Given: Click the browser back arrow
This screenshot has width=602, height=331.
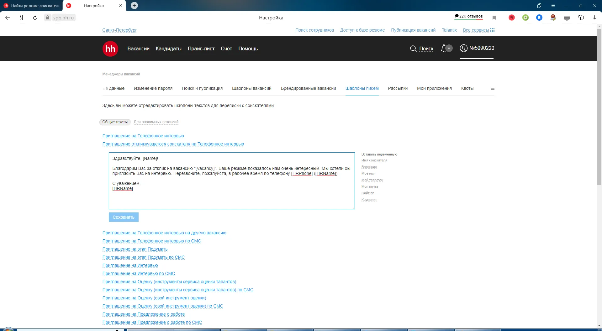Looking at the screenshot, I should pos(8,18).
